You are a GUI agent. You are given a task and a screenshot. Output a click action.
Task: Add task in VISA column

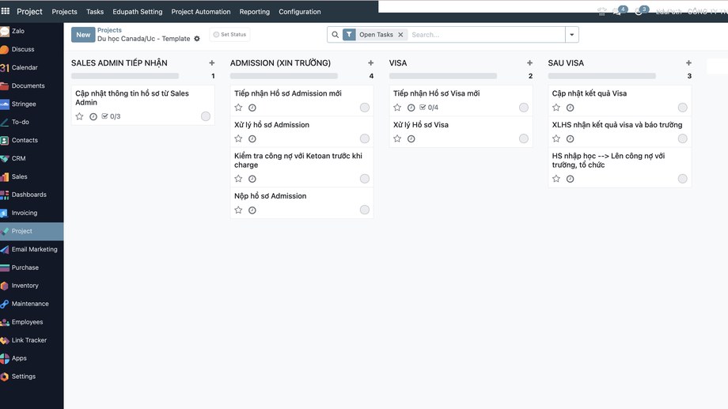click(x=529, y=62)
